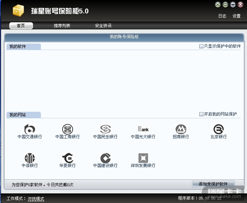Click the 中国民生银行 label text
247x203 pixels.
105,136
